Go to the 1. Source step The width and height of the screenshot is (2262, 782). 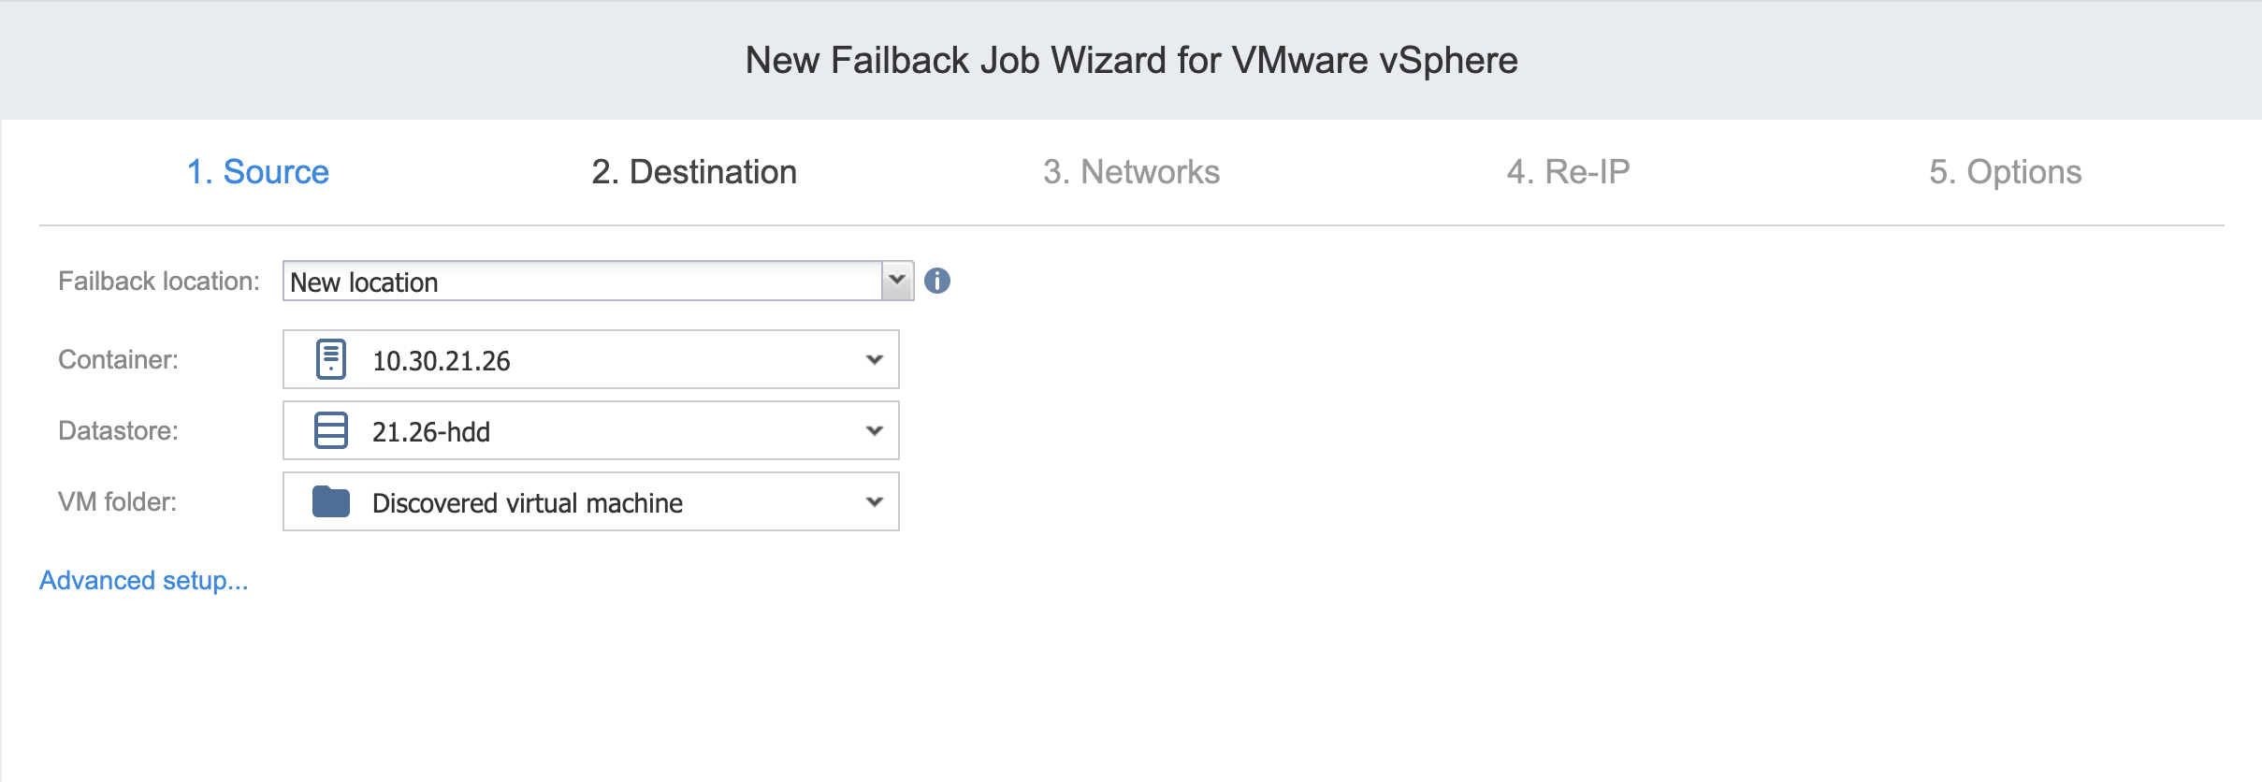[x=258, y=172]
